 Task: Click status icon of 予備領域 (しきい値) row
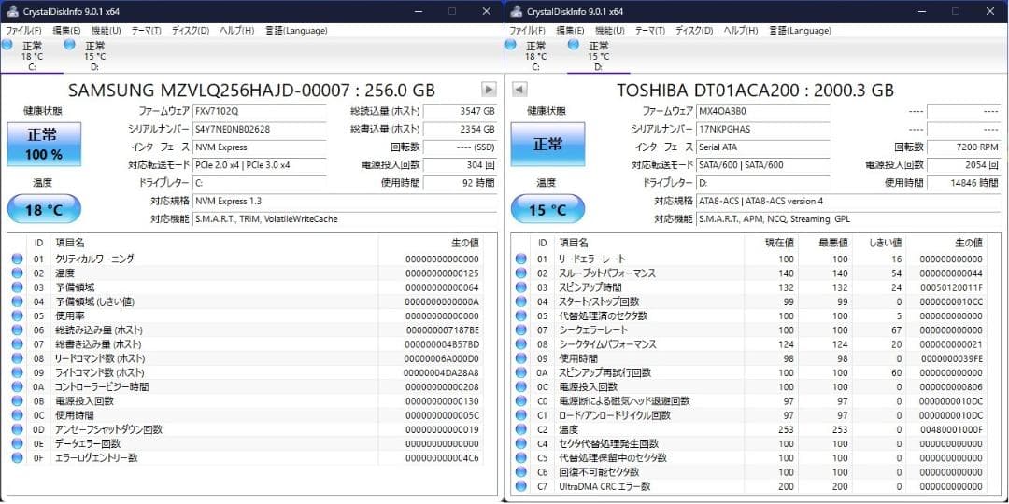point(17,301)
